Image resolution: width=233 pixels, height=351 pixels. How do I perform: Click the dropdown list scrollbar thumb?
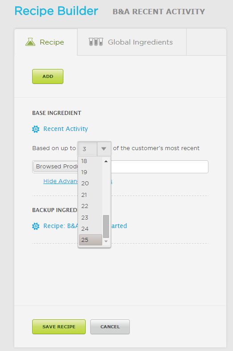coord(106,226)
